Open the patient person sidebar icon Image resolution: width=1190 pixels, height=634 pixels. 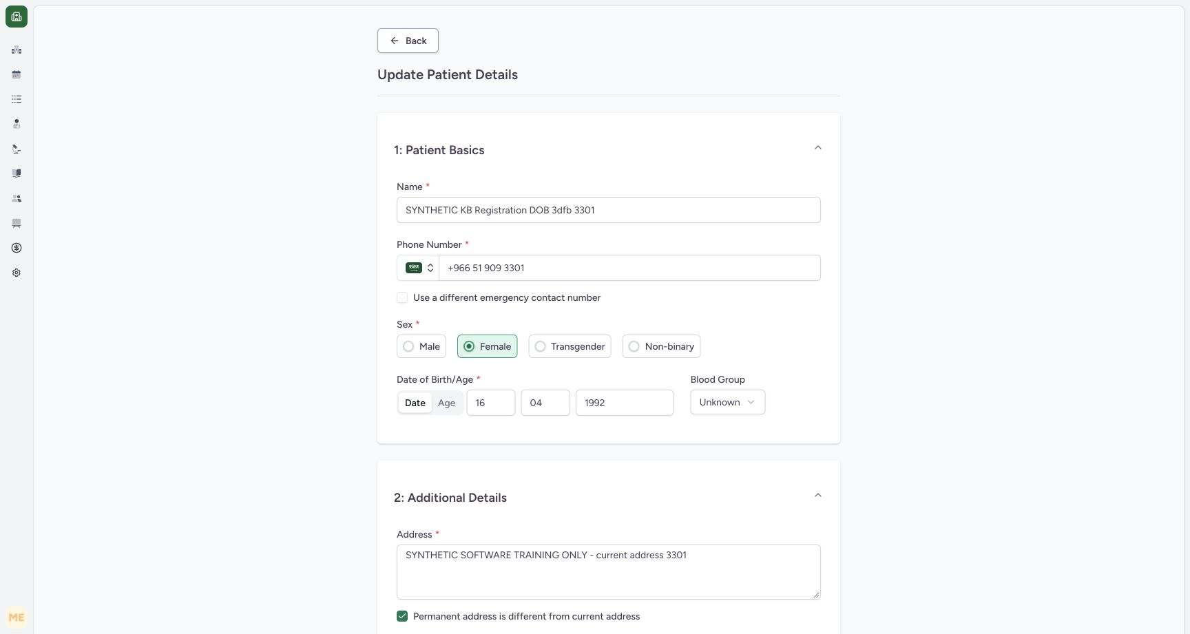point(17,124)
